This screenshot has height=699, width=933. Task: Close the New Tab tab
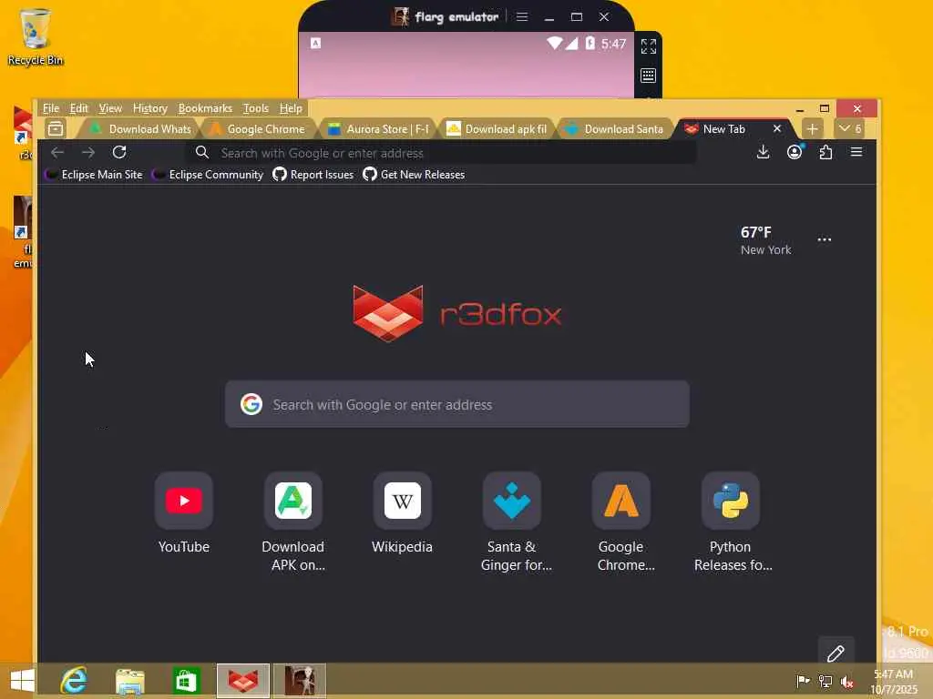777,128
